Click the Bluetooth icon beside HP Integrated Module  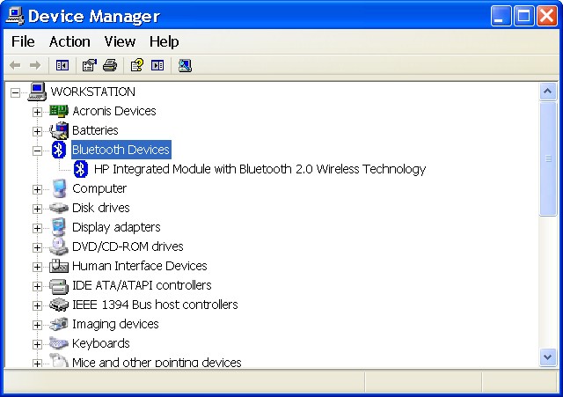[81, 169]
